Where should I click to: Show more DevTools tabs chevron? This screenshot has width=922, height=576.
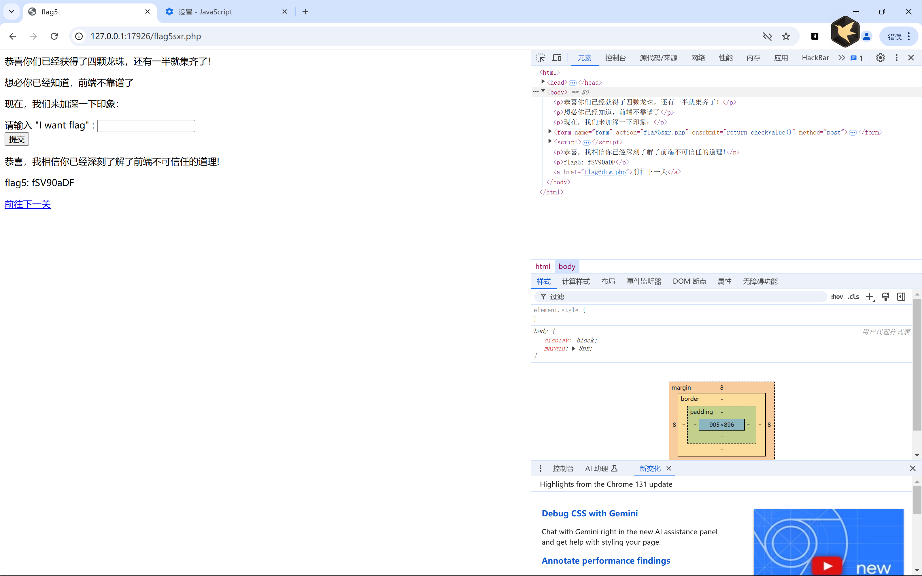coord(842,58)
